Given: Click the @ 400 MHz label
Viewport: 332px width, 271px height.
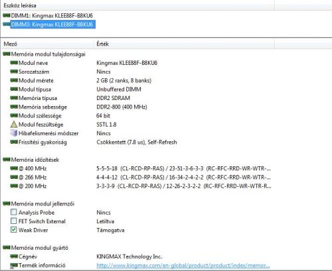Looking at the screenshot, I should click(x=33, y=168).
